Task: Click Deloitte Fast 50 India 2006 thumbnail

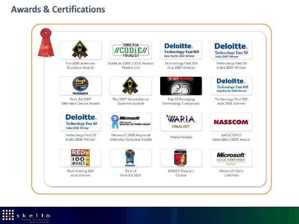Action: 80,122
